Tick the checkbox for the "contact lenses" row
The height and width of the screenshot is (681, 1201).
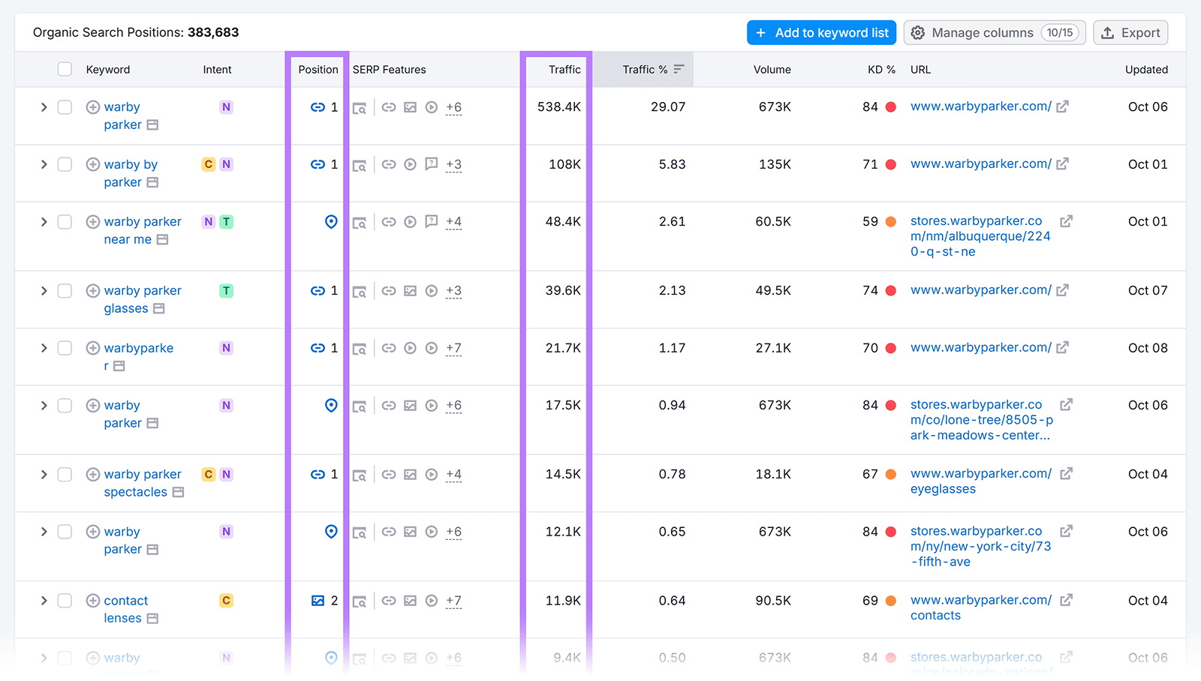click(65, 600)
